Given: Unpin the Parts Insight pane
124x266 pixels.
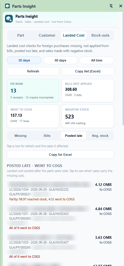Looking at the screenshot, I should [111, 6].
